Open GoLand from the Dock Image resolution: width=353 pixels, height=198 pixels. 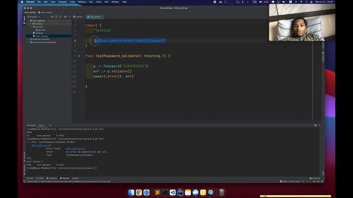[x=180, y=193]
